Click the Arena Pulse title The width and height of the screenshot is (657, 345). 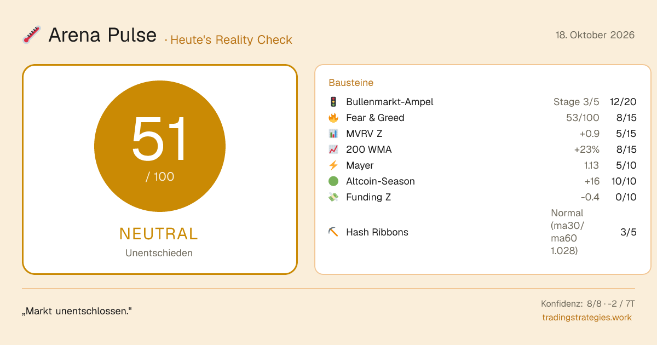coord(102,35)
